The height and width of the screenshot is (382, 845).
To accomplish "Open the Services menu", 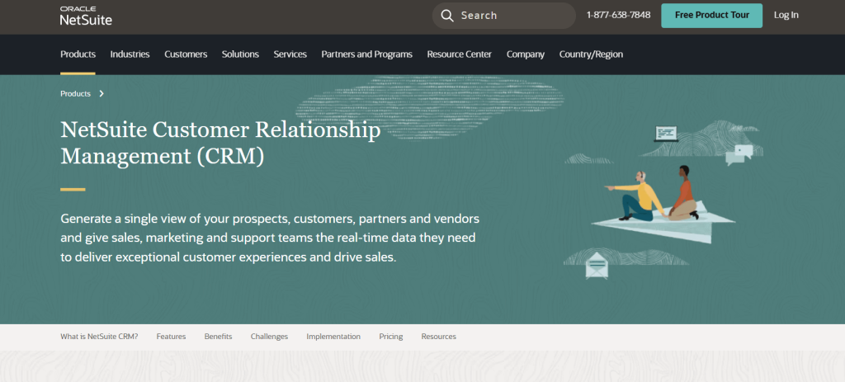I will tap(290, 54).
